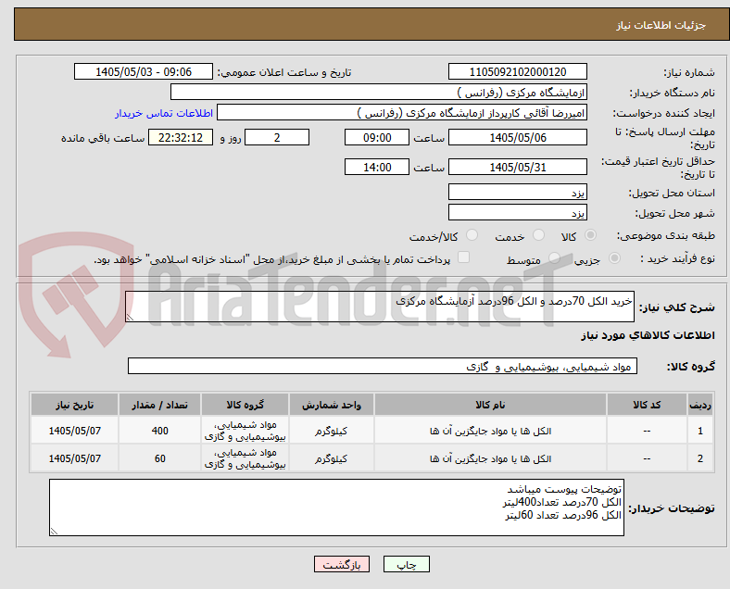Screen dimensions: 730x589
Task: Select the جزیی purchase type radio
Action: [x=614, y=258]
